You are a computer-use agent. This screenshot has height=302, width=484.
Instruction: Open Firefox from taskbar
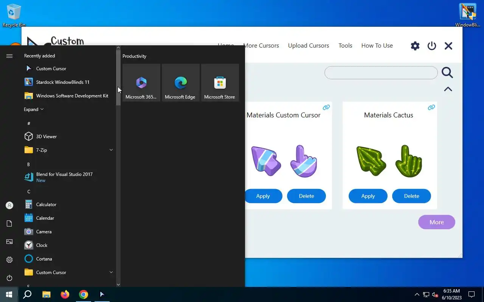(x=65, y=294)
